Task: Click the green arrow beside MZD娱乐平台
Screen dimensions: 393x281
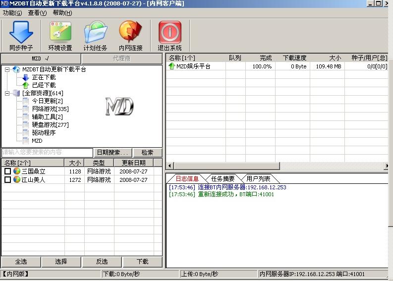Action: pyautogui.click(x=171, y=66)
